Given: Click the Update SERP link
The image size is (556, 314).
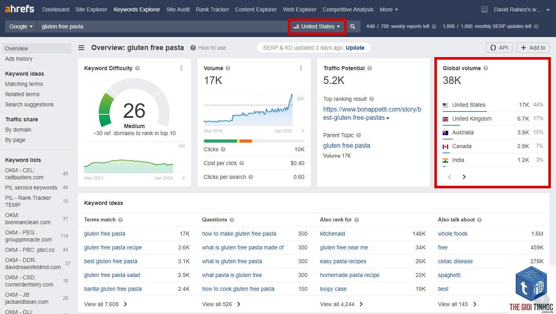Looking at the screenshot, I should 355,48.
